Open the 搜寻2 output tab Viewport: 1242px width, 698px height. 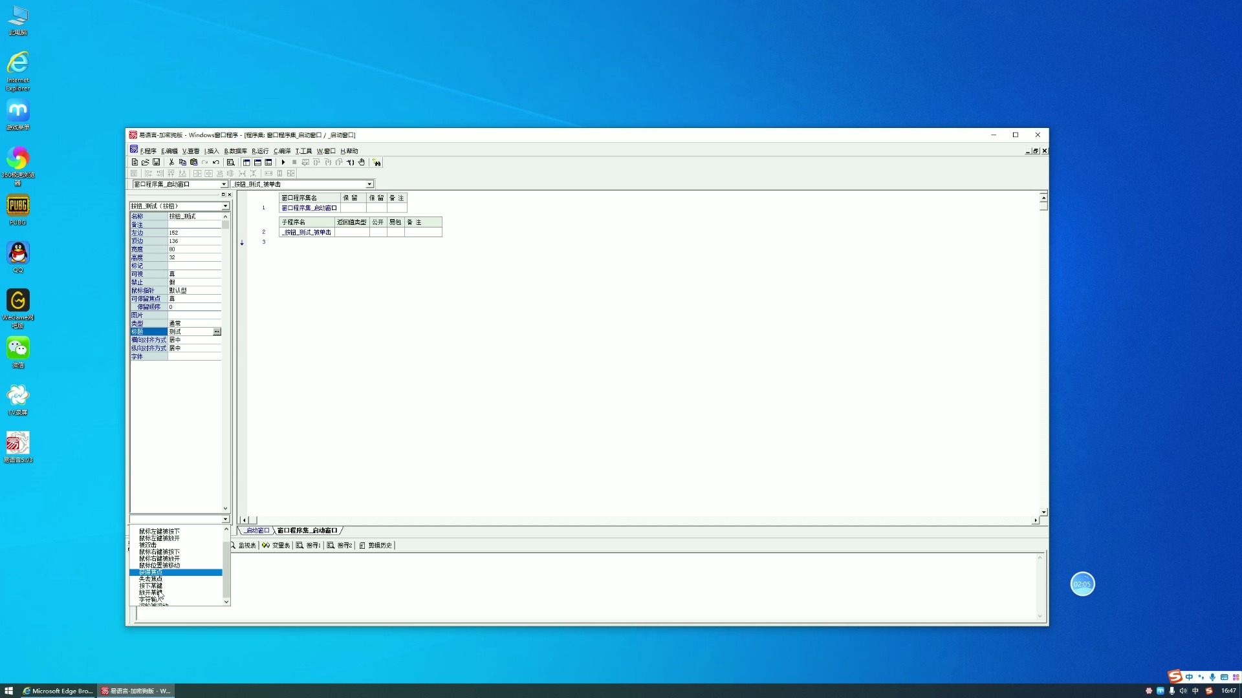click(340, 545)
